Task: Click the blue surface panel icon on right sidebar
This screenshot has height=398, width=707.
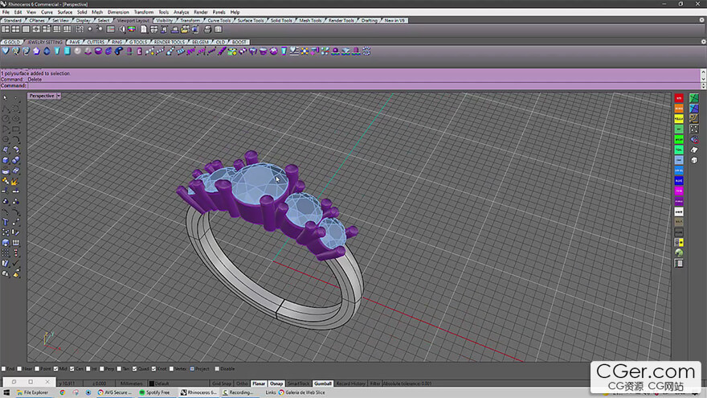Action: pos(694,109)
